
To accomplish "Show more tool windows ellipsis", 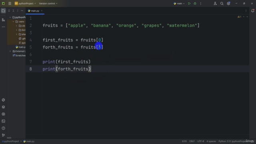I will point(3,27).
